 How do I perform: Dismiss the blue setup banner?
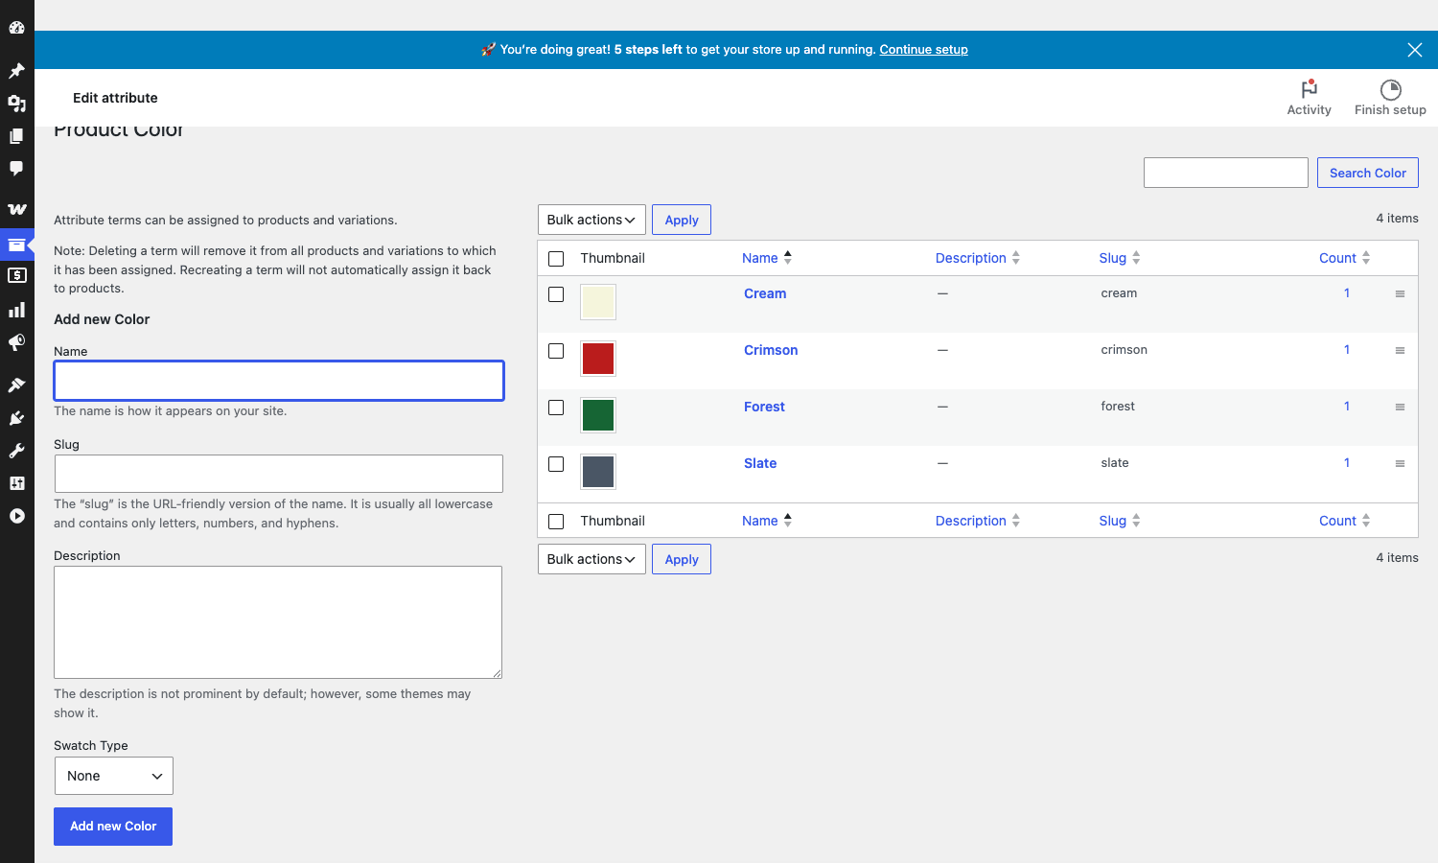[1414, 50]
